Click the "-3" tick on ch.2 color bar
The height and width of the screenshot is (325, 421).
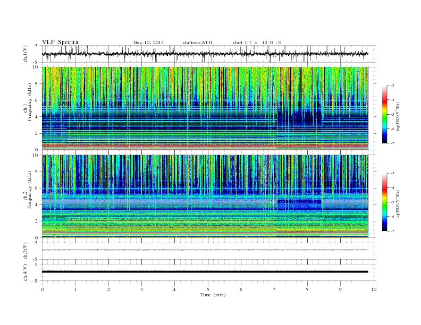coord(392,173)
